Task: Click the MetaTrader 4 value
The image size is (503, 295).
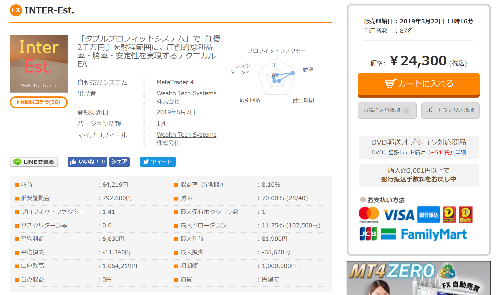Action: (x=175, y=82)
